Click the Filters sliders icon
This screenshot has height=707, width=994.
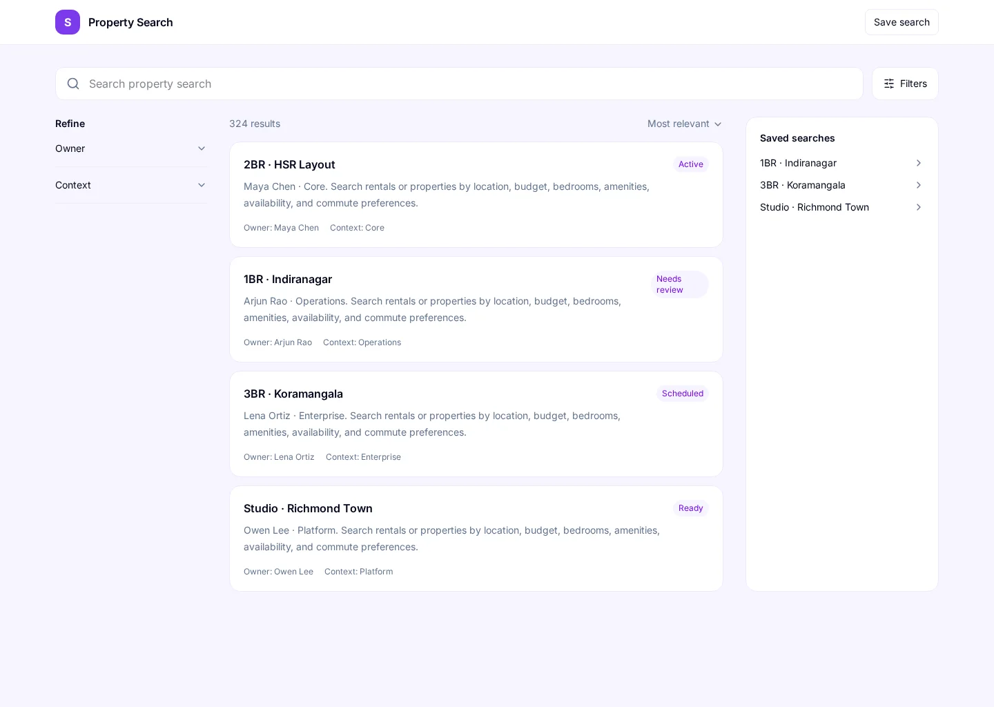pos(889,84)
